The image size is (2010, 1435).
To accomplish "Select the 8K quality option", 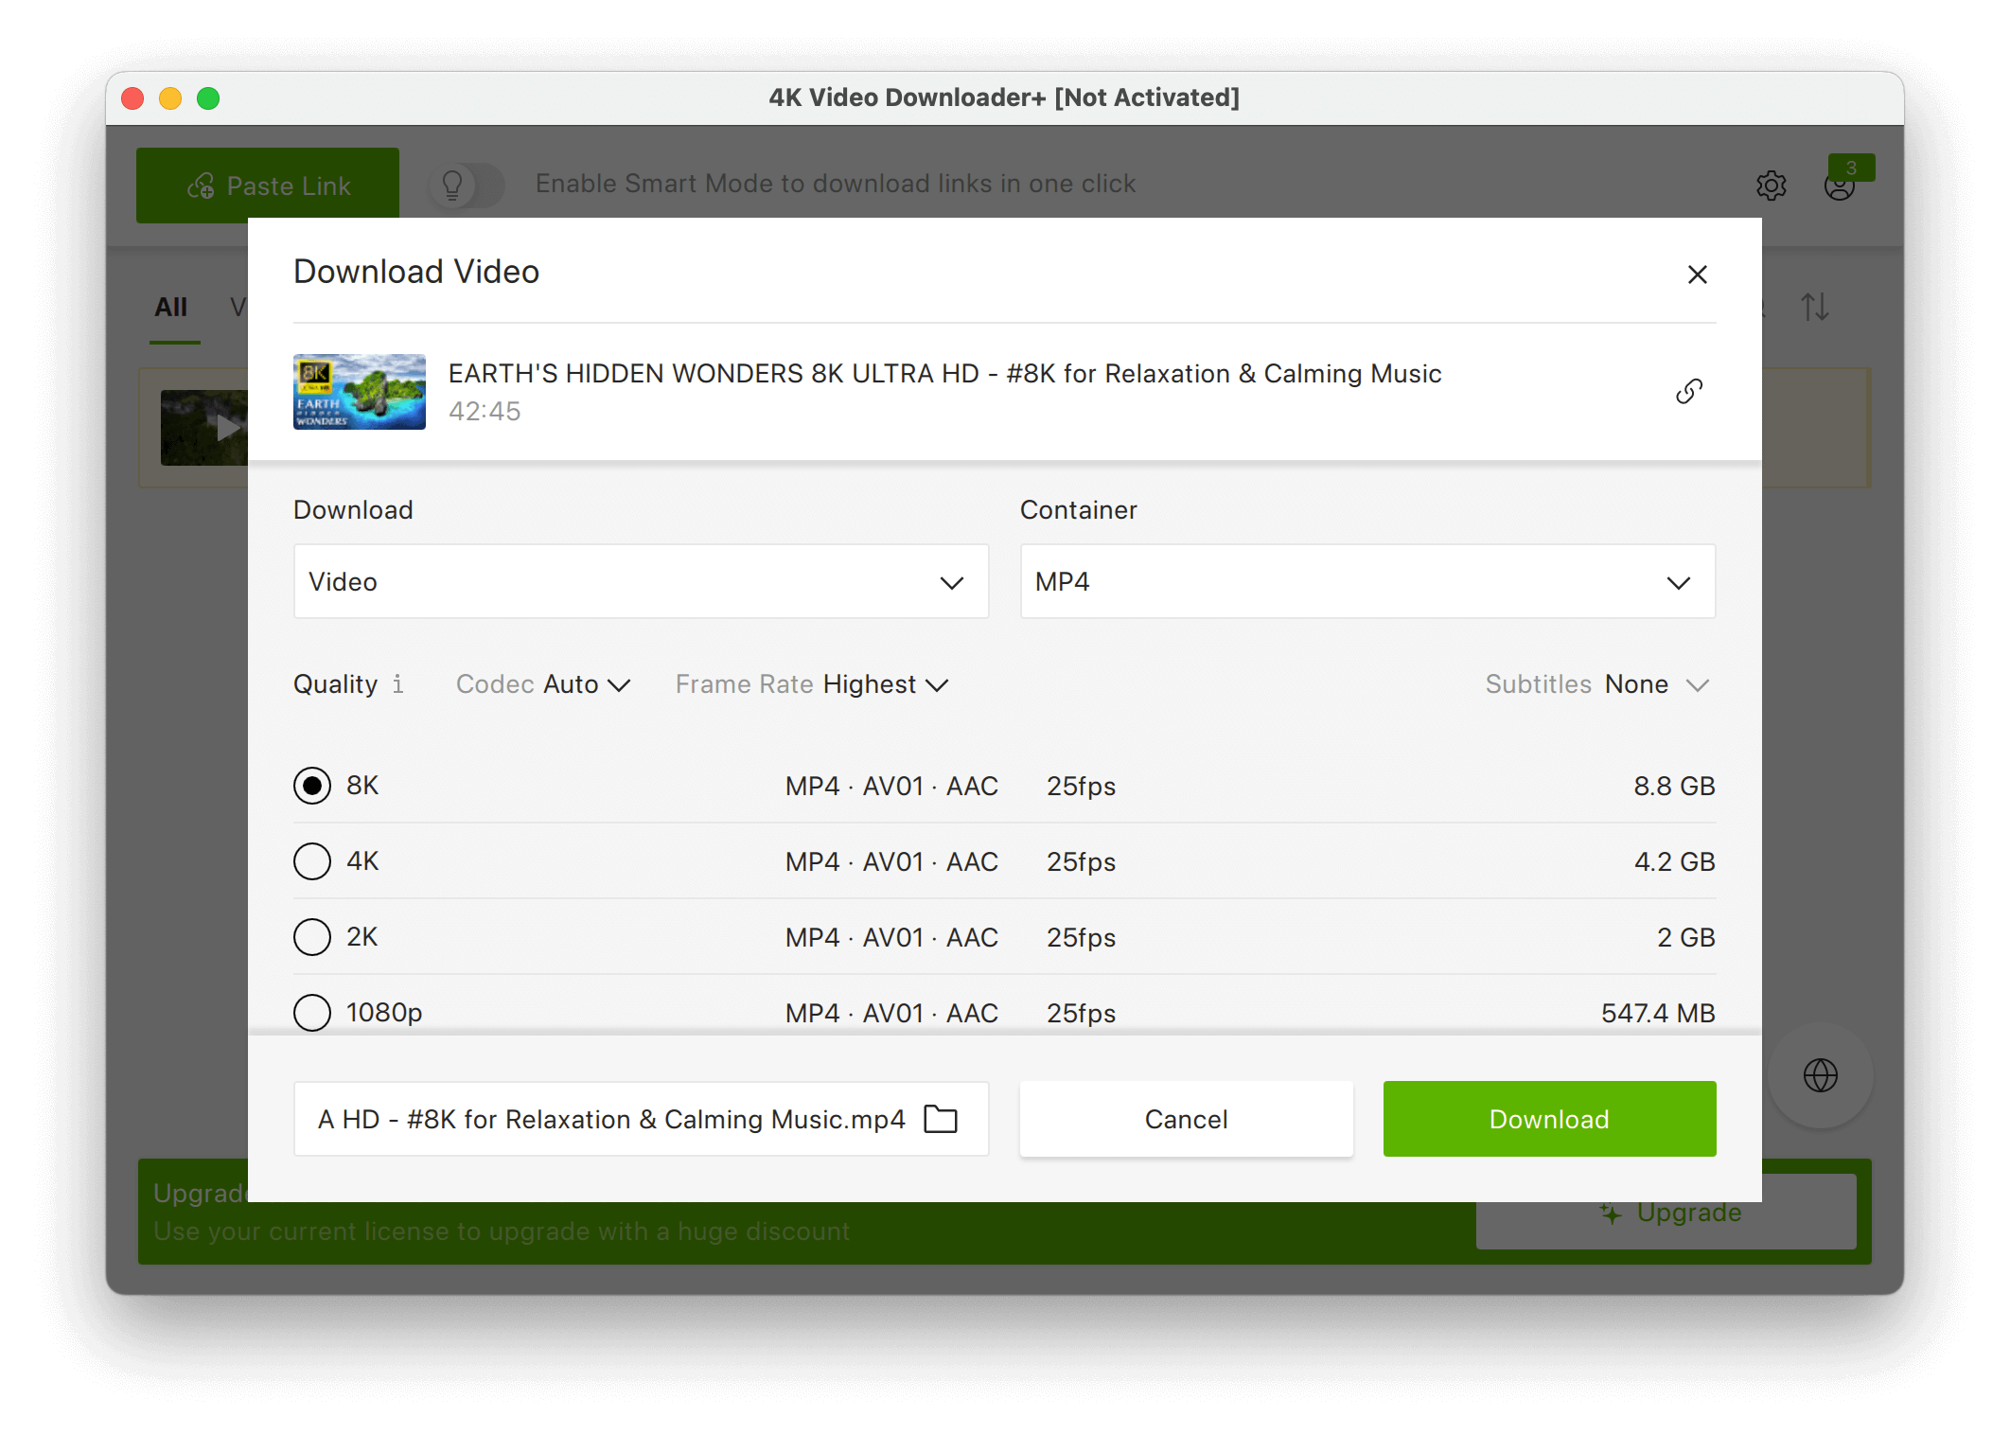I will point(312,786).
